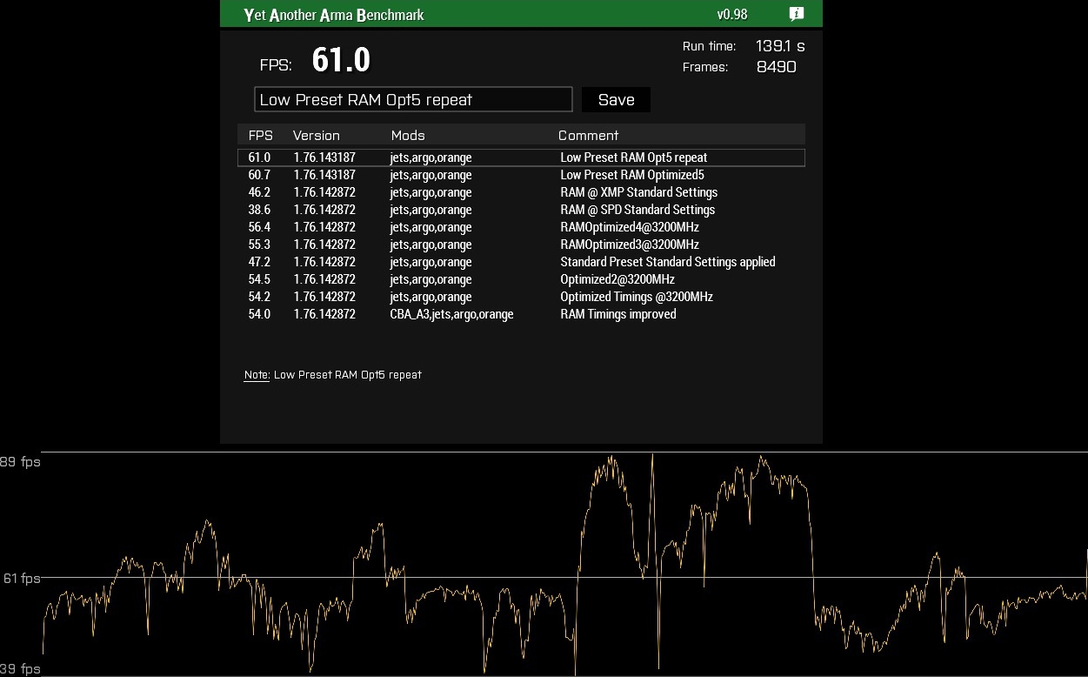Sort results by FPS column header
This screenshot has height=677, width=1088.
tap(260, 135)
